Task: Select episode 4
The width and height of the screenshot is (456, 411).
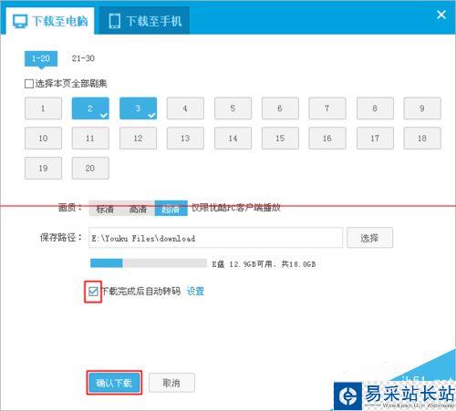Action: tap(185, 108)
